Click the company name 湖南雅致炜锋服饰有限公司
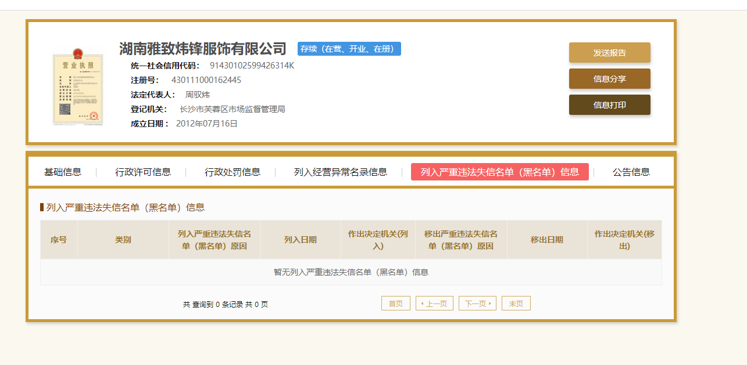Screen dimensions: 747x365 pos(203,49)
